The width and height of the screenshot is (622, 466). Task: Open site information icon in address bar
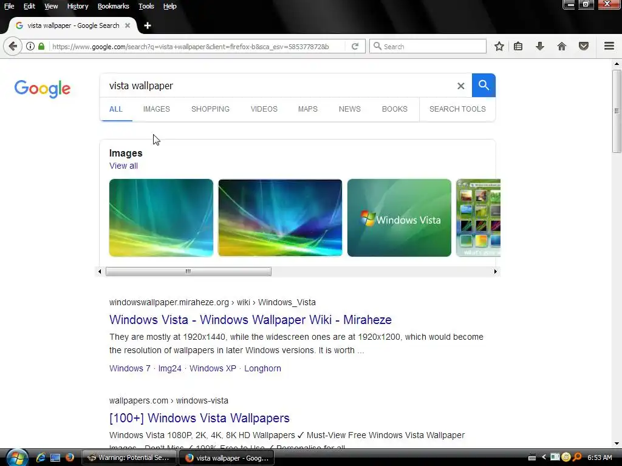pyautogui.click(x=30, y=46)
